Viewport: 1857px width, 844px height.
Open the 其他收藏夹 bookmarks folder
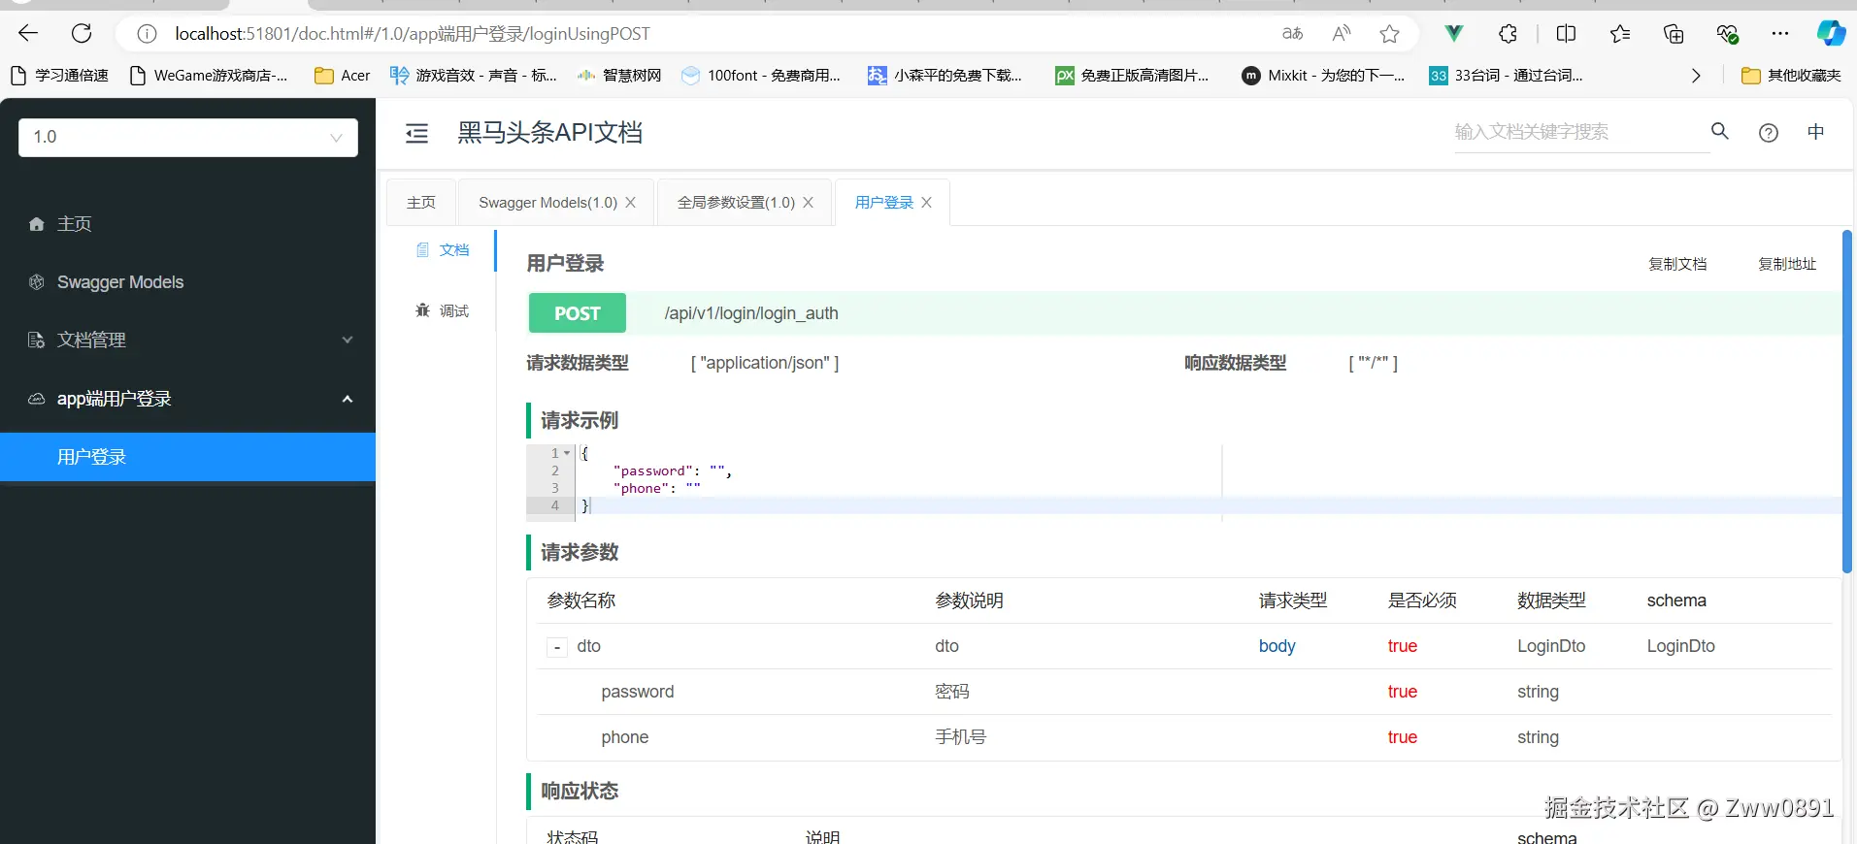(1791, 76)
